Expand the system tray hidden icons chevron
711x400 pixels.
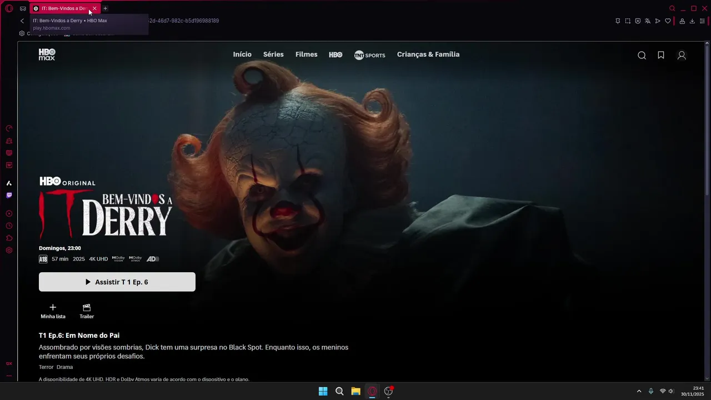point(639,391)
